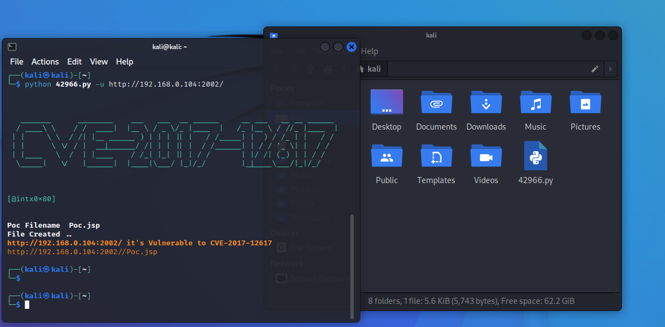665x327 pixels.
Task: Open the View menu in terminal
Action: (x=99, y=62)
